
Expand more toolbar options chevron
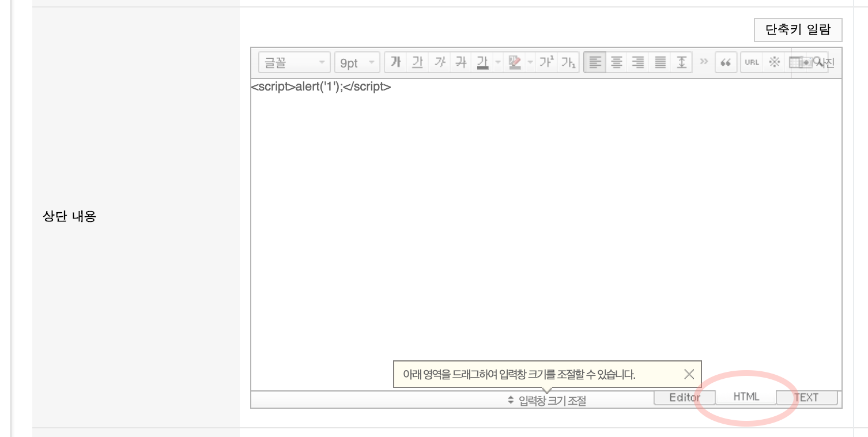(704, 62)
